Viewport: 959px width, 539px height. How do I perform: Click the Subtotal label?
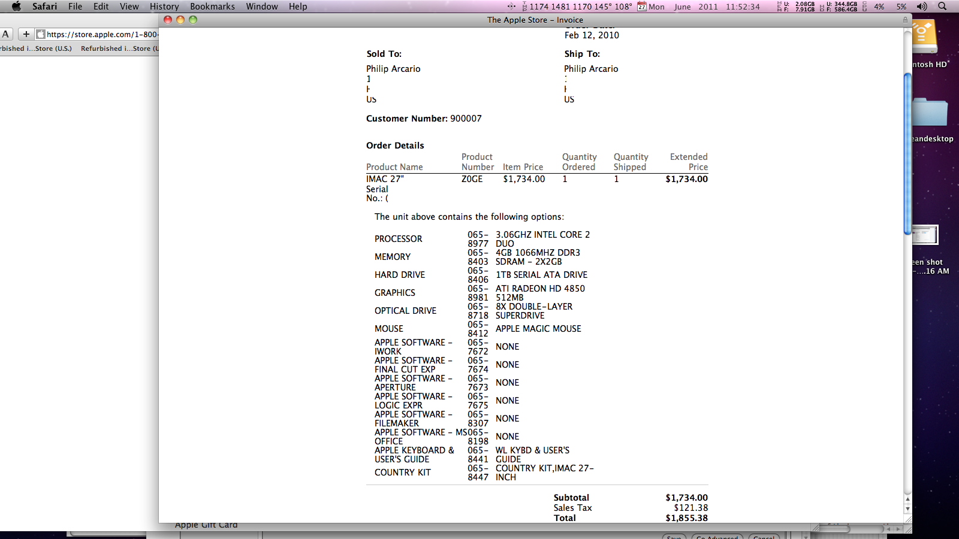tap(571, 498)
